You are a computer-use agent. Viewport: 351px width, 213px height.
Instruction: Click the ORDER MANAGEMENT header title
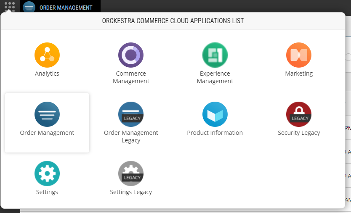[66, 8]
